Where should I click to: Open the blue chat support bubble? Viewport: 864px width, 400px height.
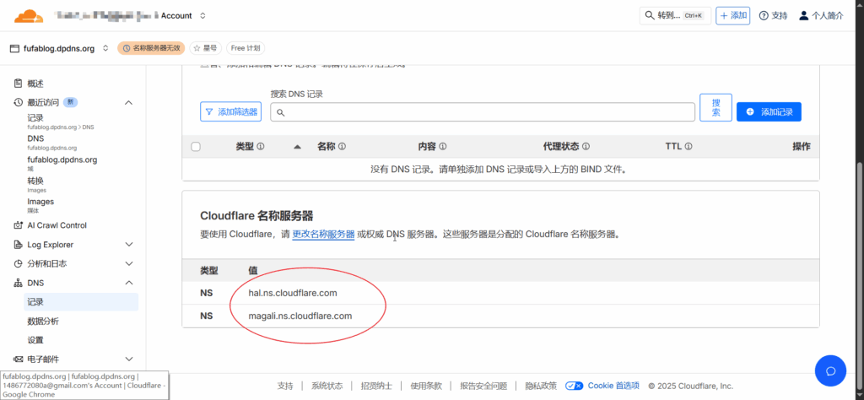tap(830, 370)
